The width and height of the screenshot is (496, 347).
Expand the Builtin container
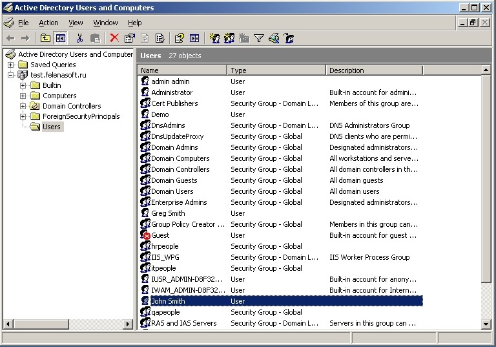pos(23,85)
